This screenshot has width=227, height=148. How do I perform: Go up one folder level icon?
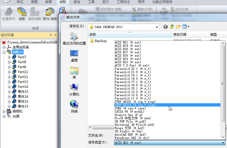click(172, 27)
